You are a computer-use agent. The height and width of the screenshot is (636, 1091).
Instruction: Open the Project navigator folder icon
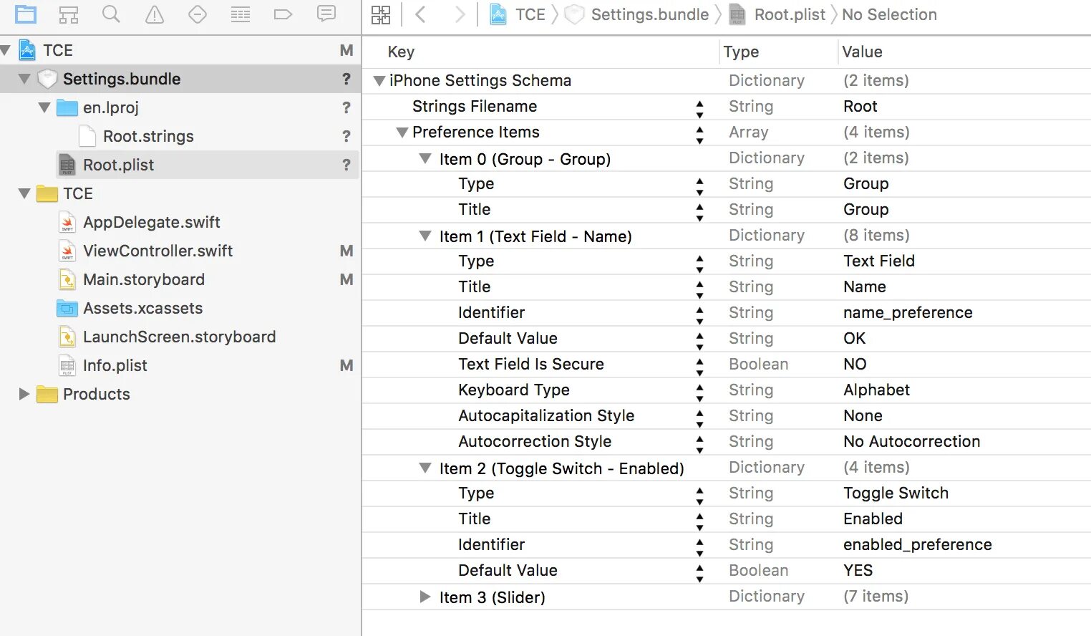[26, 14]
